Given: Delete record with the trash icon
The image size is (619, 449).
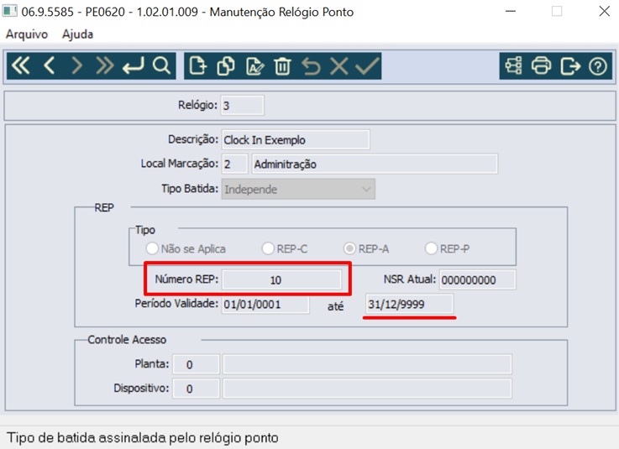Looking at the screenshot, I should (x=283, y=65).
